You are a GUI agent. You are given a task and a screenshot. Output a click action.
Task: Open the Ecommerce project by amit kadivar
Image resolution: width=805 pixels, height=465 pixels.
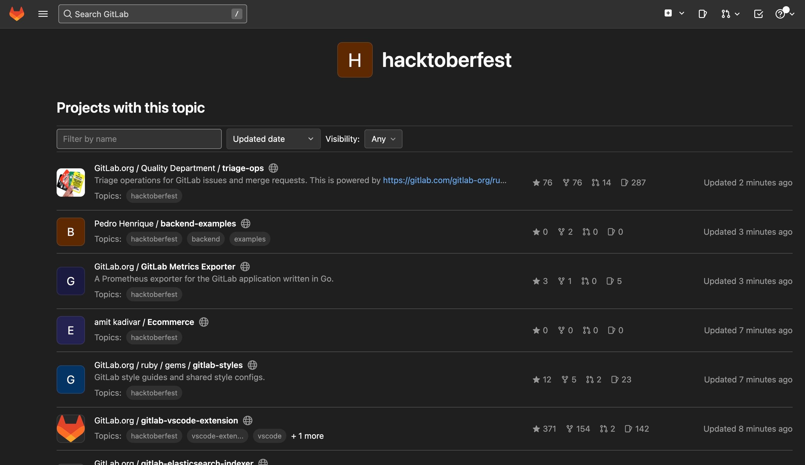click(144, 322)
